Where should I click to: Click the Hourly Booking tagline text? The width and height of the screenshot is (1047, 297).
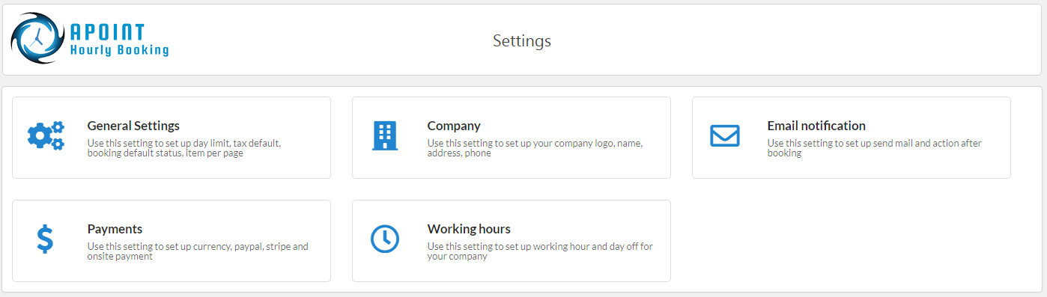coord(119,50)
